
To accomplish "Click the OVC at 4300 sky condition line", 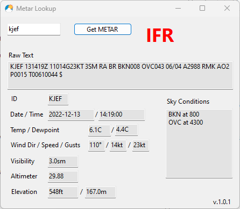I will coord(186,122).
